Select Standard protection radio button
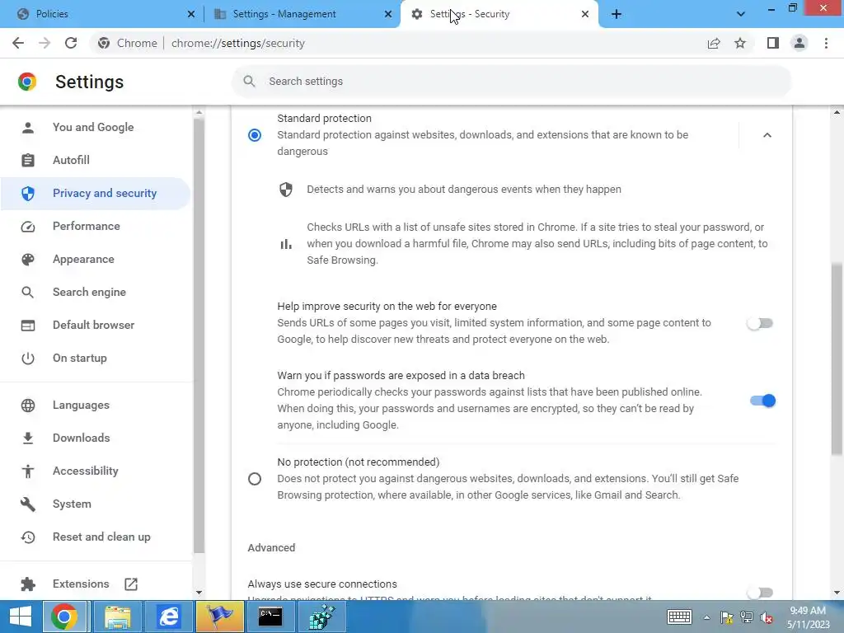 point(255,135)
